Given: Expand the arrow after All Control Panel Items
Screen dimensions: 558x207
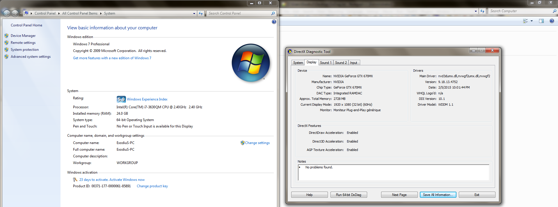Looking at the screenshot, I should click(x=101, y=13).
